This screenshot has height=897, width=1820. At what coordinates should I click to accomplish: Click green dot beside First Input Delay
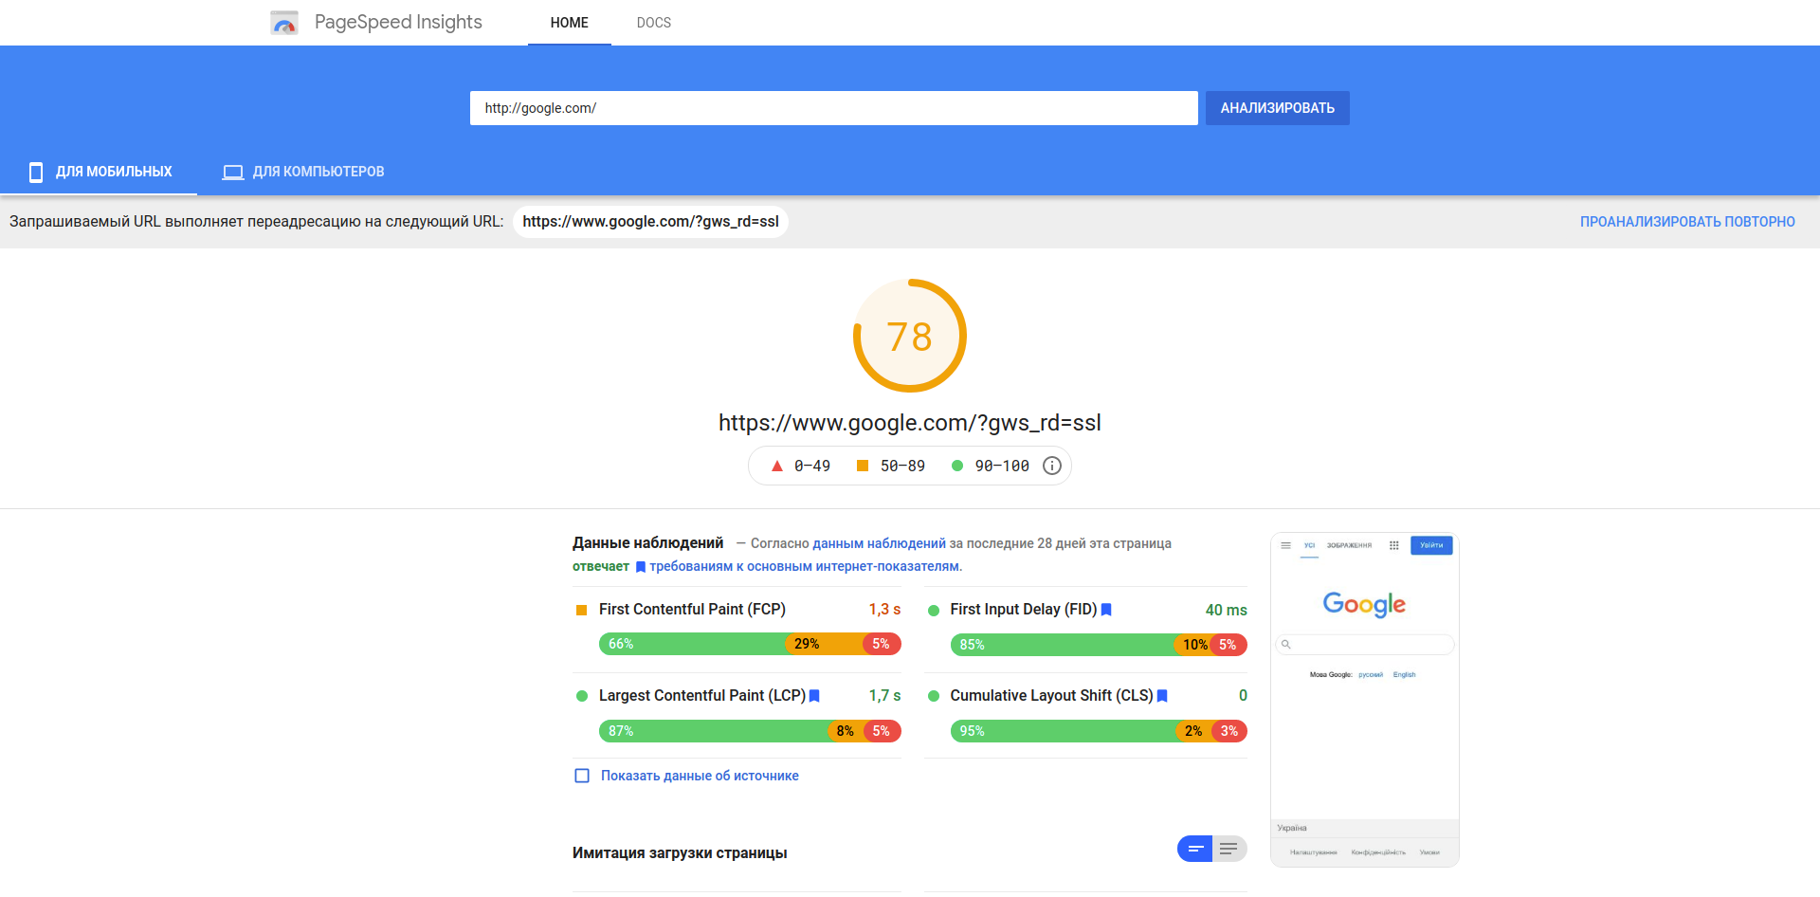[934, 610]
